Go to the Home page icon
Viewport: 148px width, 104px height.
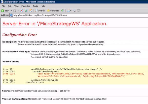[x=31, y=11]
